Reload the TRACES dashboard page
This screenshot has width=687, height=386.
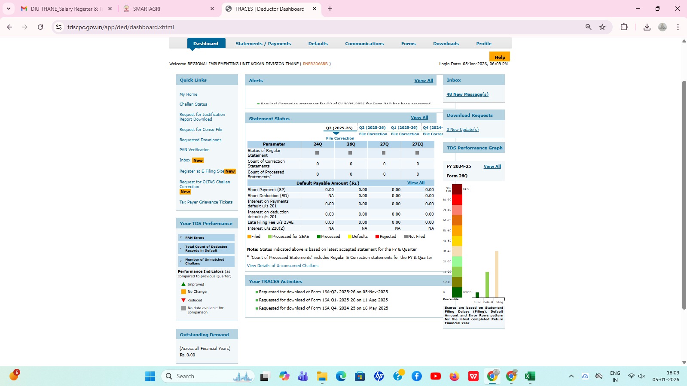[x=40, y=27]
